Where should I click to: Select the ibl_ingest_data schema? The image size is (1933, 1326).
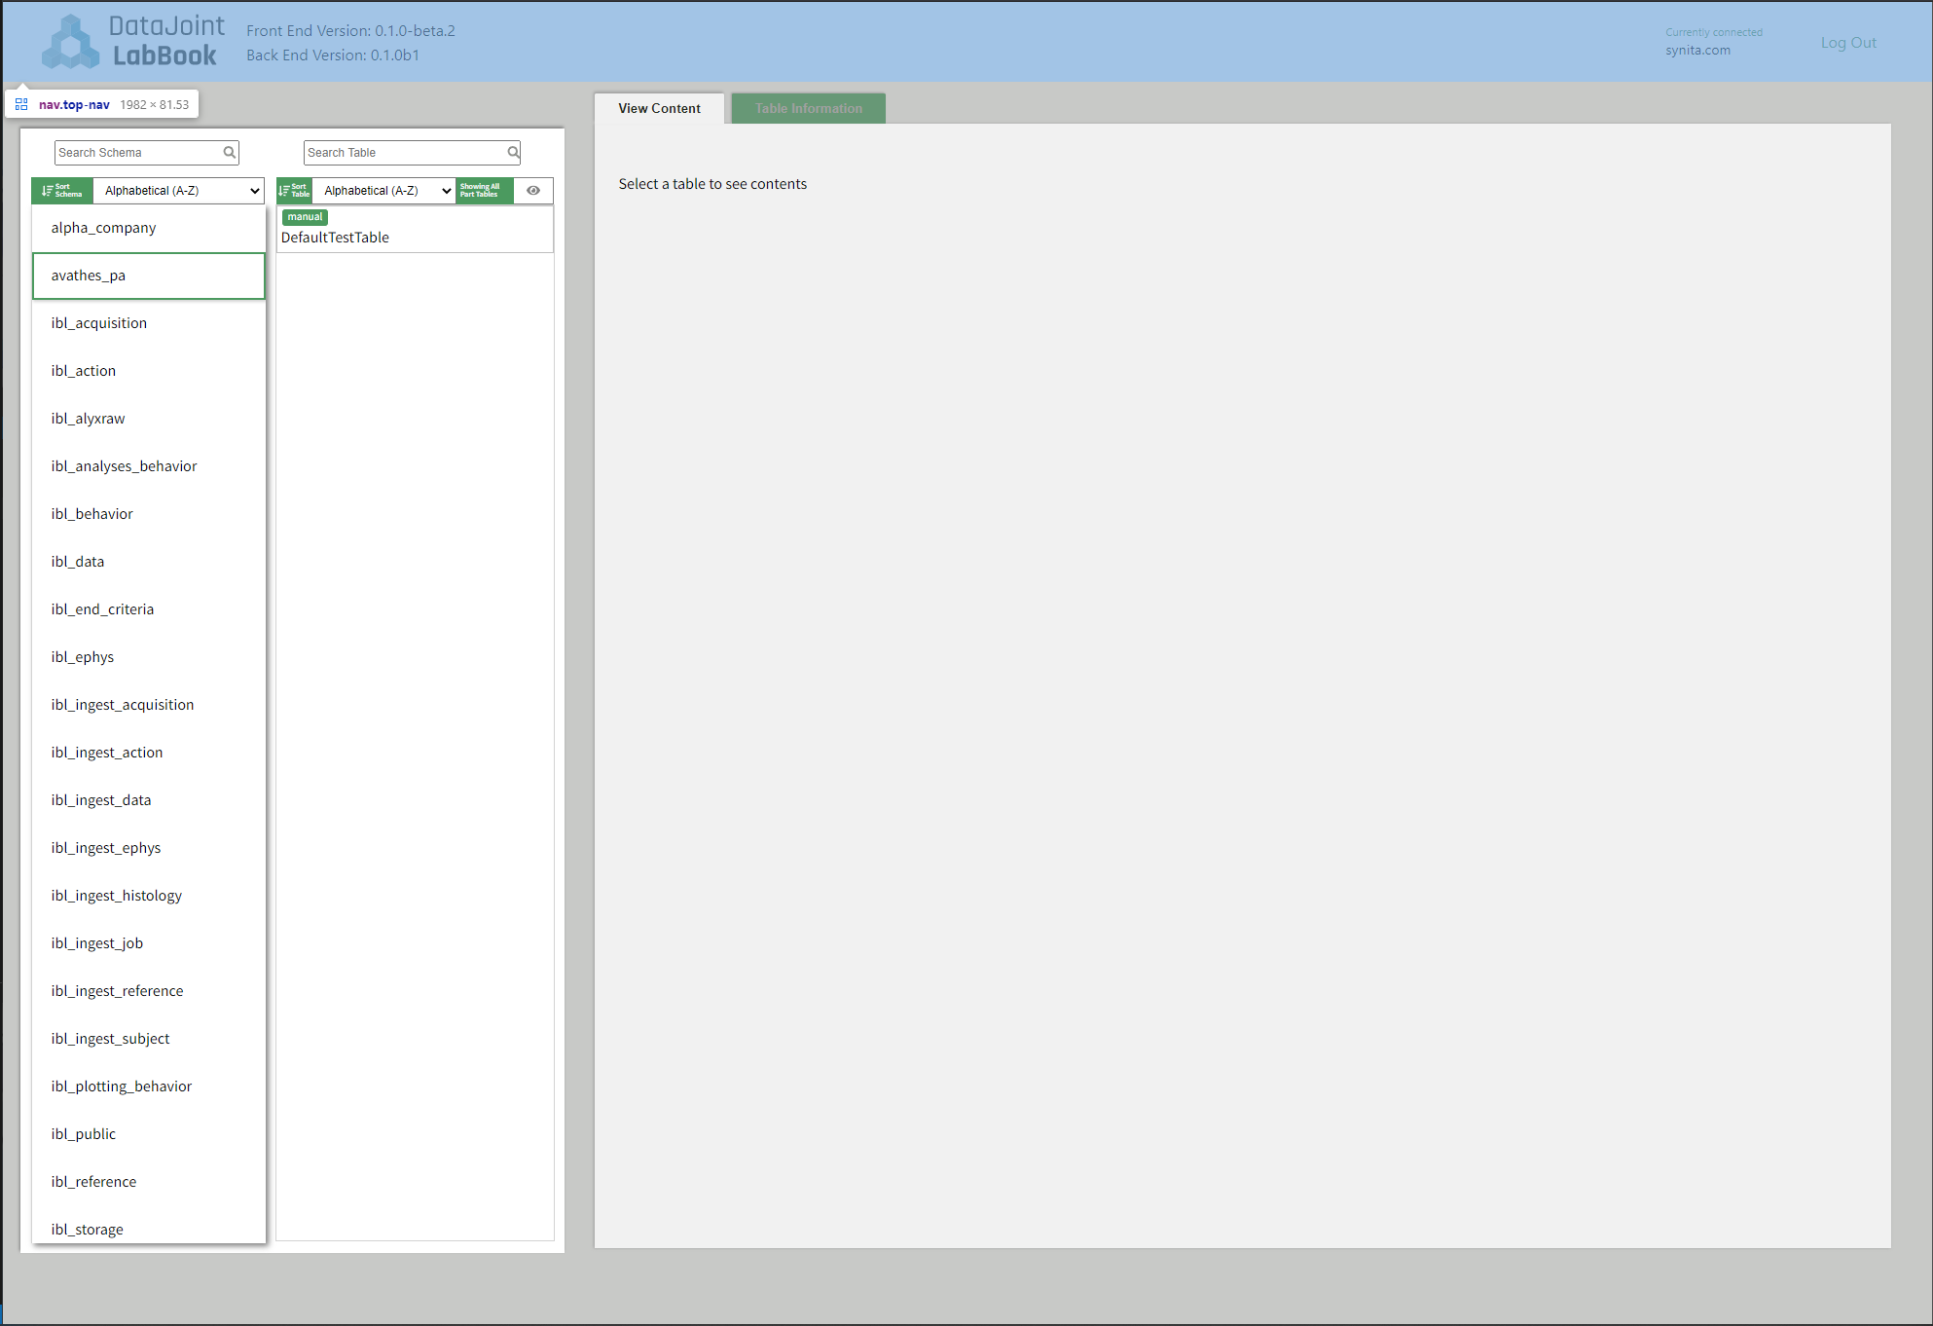pyautogui.click(x=149, y=800)
